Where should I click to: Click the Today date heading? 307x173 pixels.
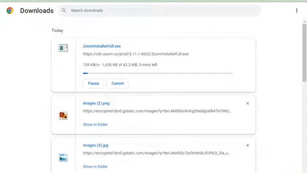[58, 30]
